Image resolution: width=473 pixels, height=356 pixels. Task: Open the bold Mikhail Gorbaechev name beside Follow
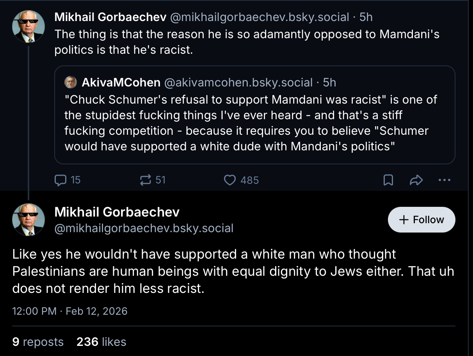117,212
